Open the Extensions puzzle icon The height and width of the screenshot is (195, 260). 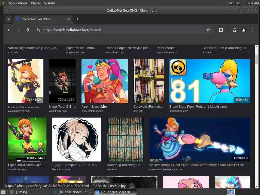[221, 30]
